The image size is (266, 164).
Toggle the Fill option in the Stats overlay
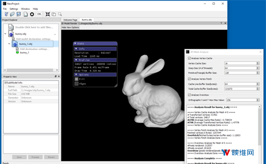point(76,79)
